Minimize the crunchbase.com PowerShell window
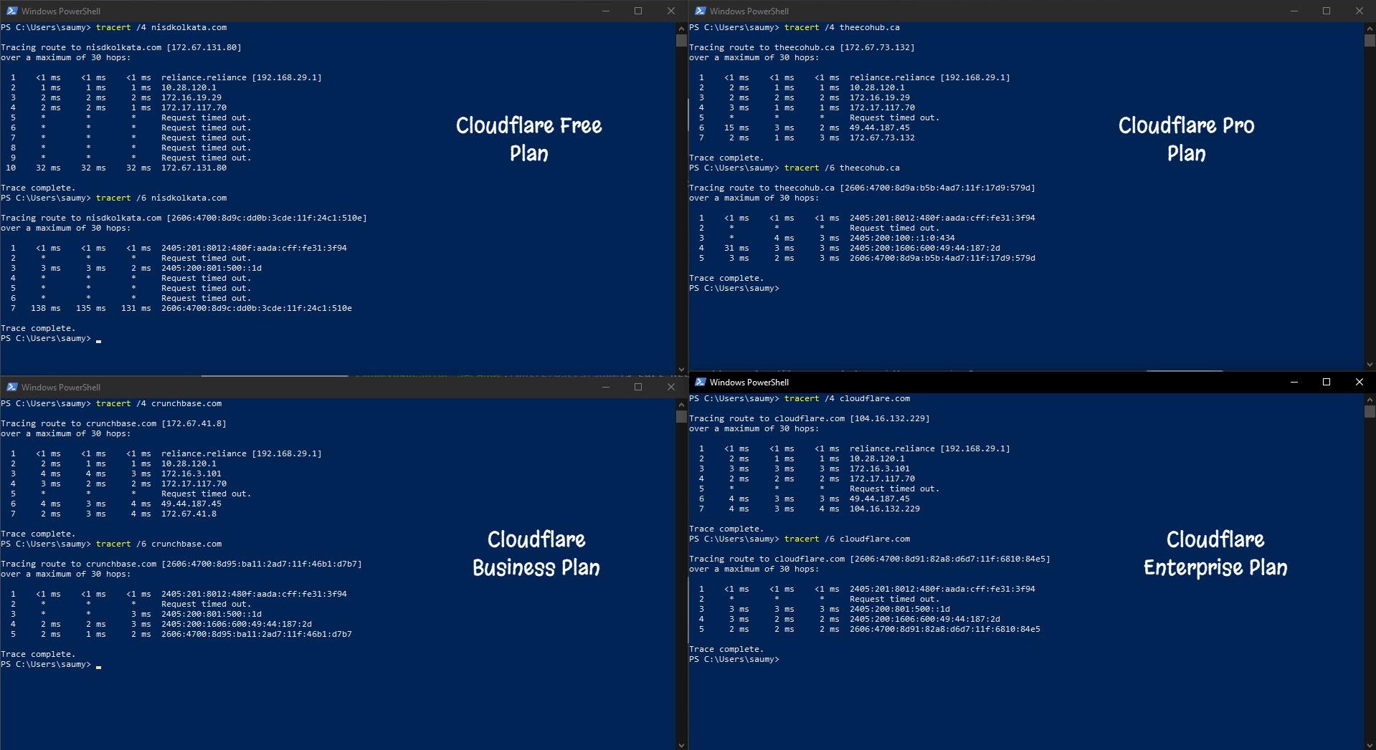This screenshot has height=750, width=1376. click(605, 387)
